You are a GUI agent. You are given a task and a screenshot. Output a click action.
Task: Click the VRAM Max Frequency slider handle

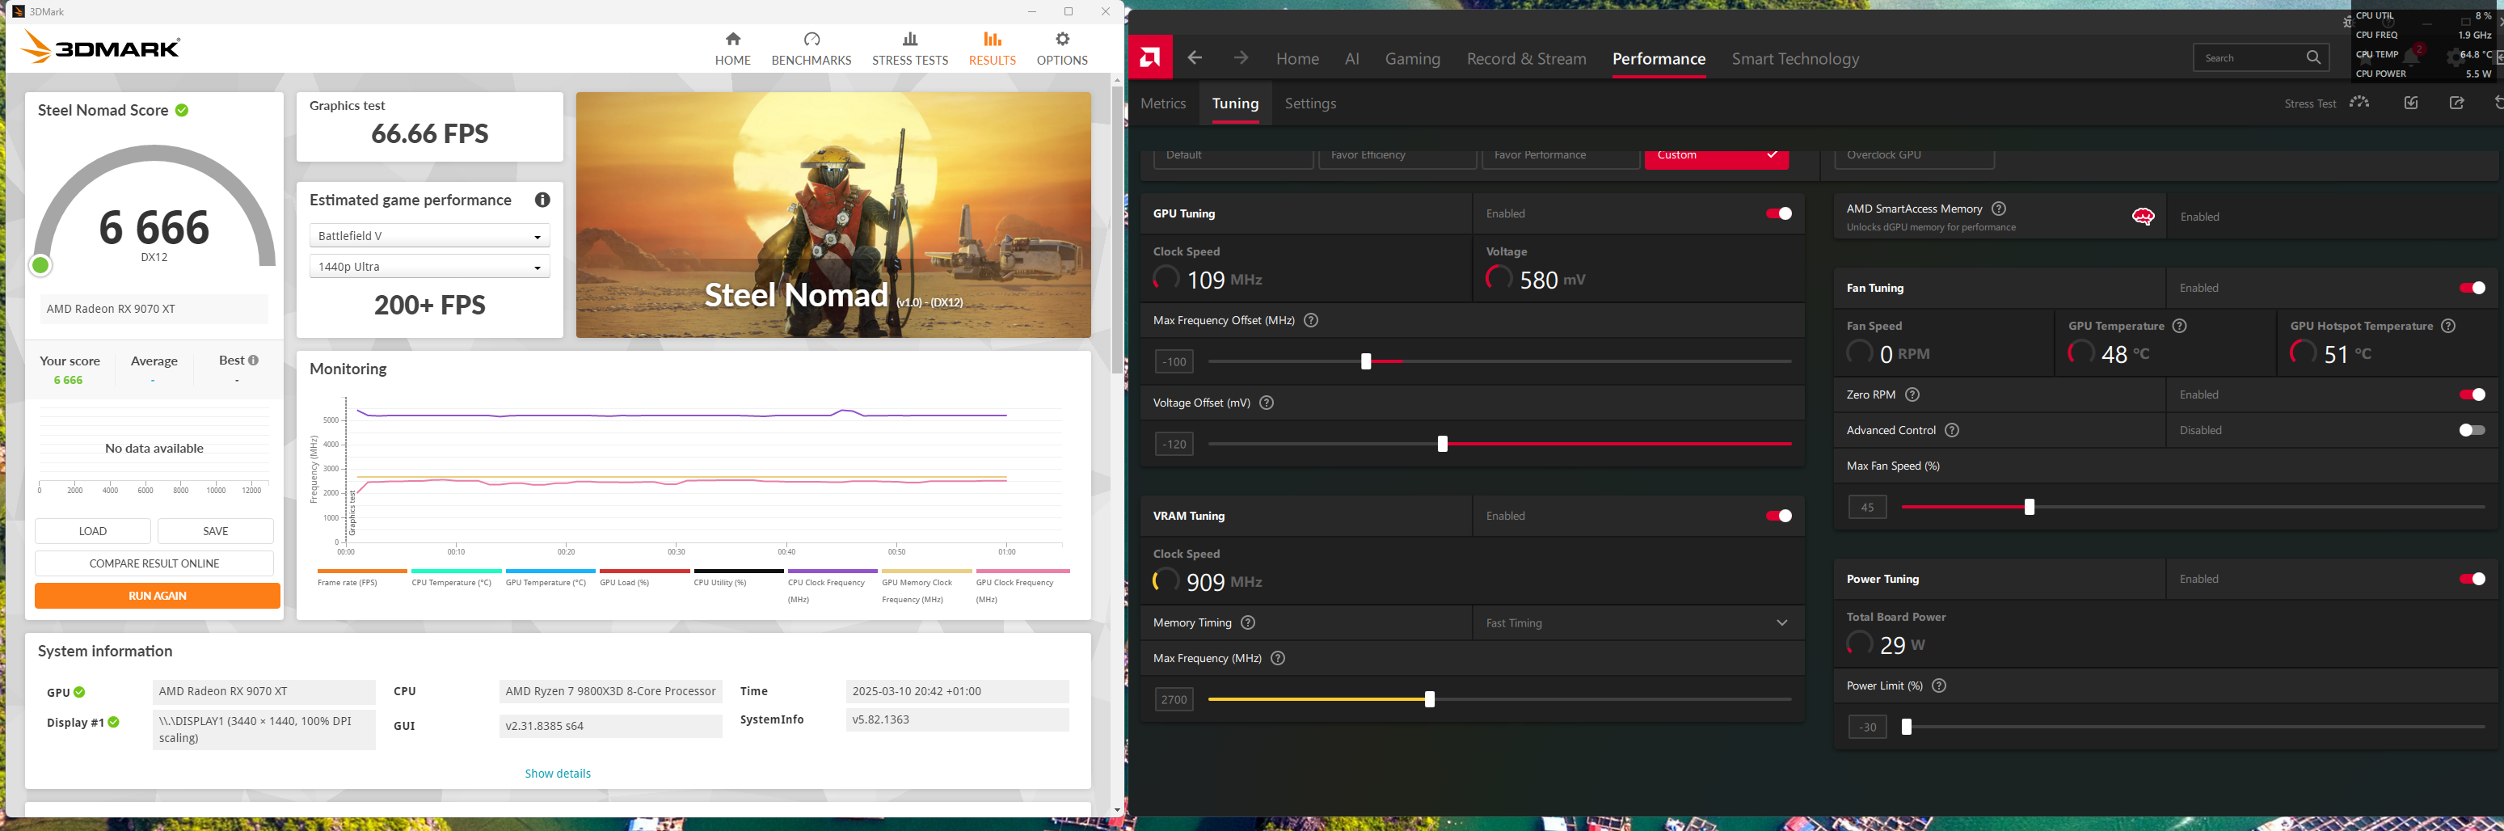(x=1429, y=700)
